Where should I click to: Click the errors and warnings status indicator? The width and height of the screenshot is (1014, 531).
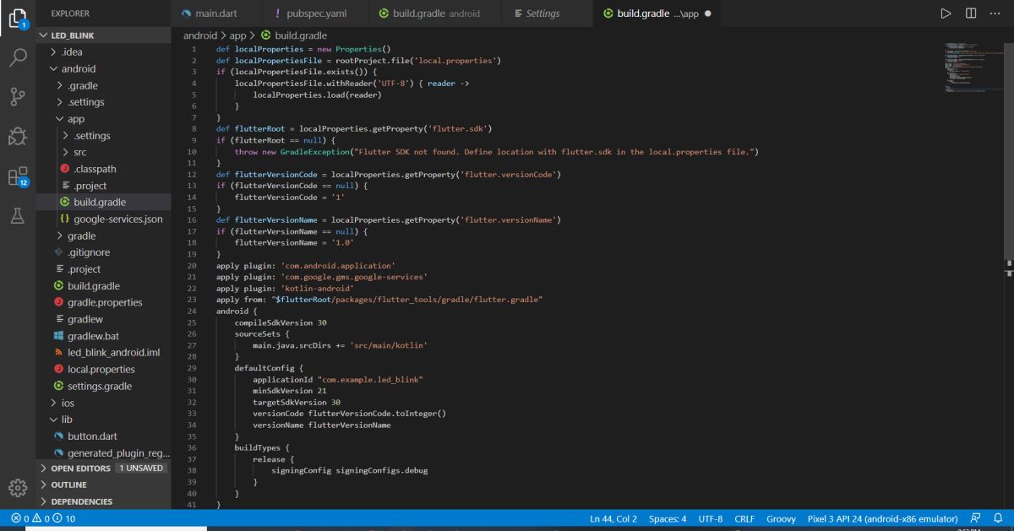[43, 518]
